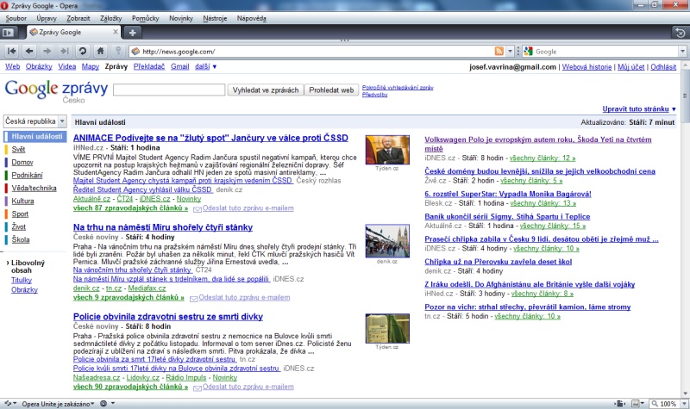Image resolution: width=690 pixels, height=409 pixels.
Task: Select the Sport news section
Action: coord(20,214)
